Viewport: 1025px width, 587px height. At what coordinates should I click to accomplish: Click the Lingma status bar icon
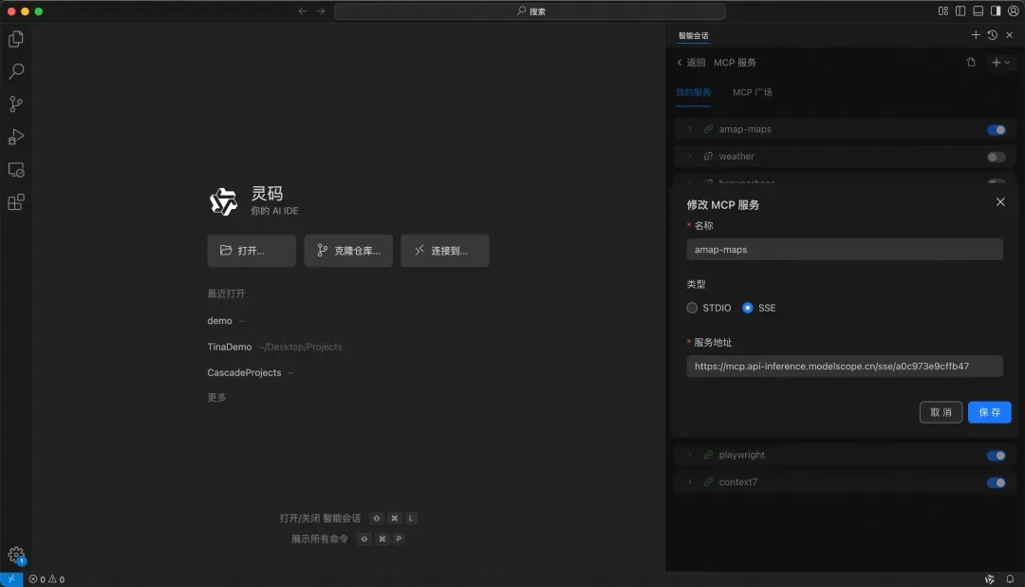pos(989,579)
